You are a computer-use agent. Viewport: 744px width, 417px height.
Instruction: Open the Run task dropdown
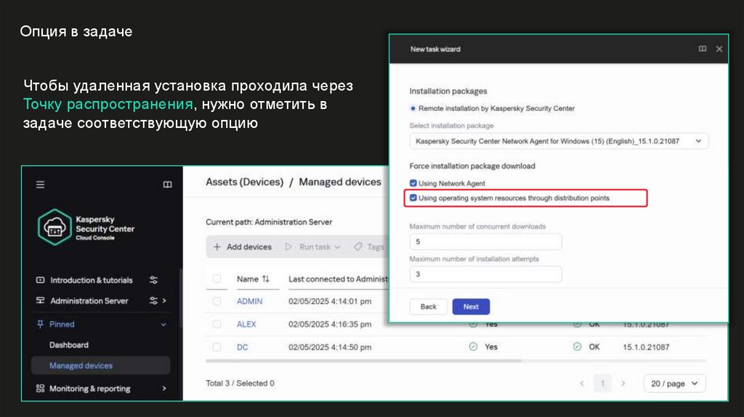pos(313,247)
